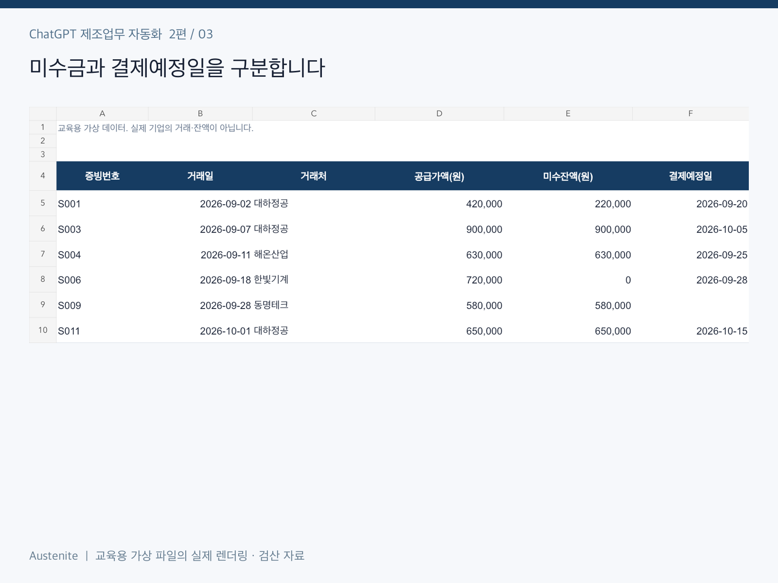Select column header E
Screen dimensions: 778x583
(x=568, y=114)
